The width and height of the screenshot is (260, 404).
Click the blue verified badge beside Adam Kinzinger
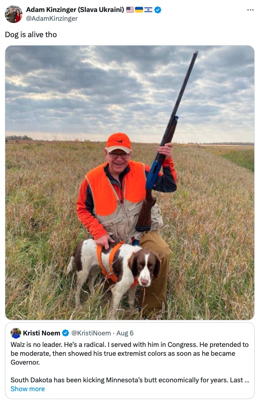158,10
